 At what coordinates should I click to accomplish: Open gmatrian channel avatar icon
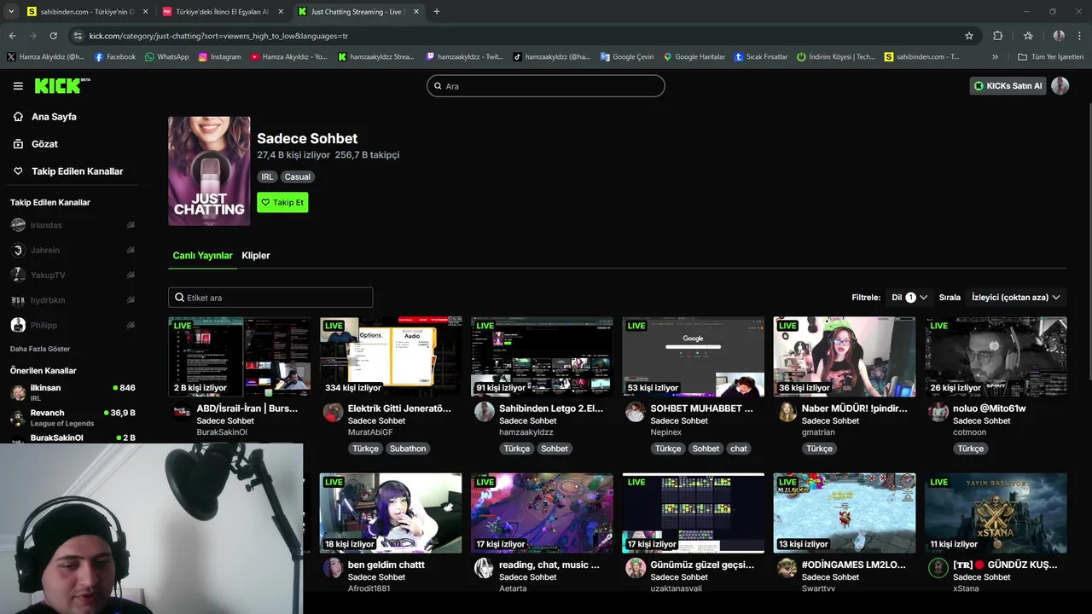pos(787,413)
